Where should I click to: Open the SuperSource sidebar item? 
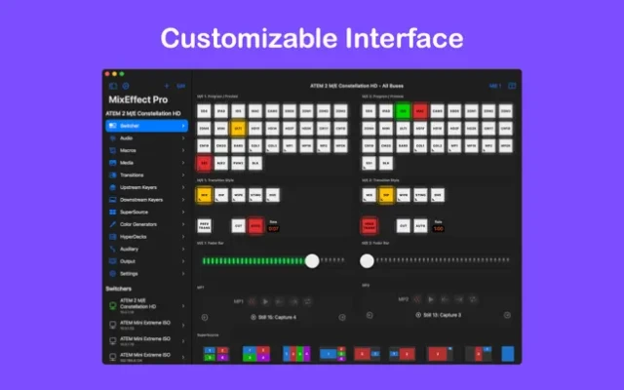(x=136, y=212)
